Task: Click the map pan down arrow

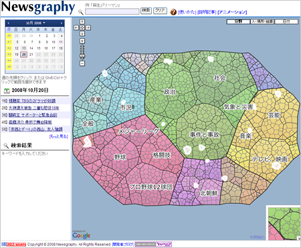Action: tap(82, 34)
